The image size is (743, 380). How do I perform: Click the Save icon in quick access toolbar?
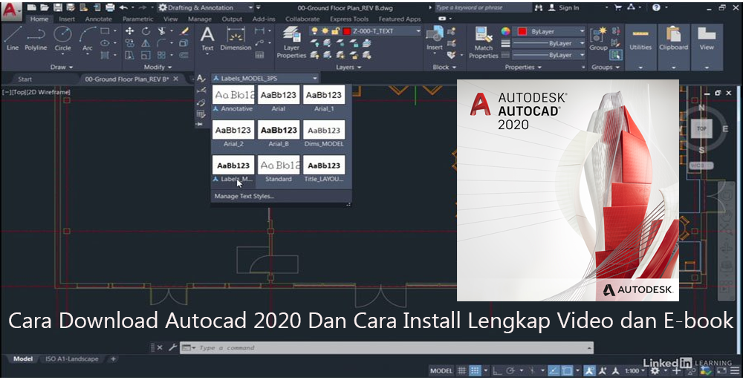pyautogui.click(x=58, y=7)
